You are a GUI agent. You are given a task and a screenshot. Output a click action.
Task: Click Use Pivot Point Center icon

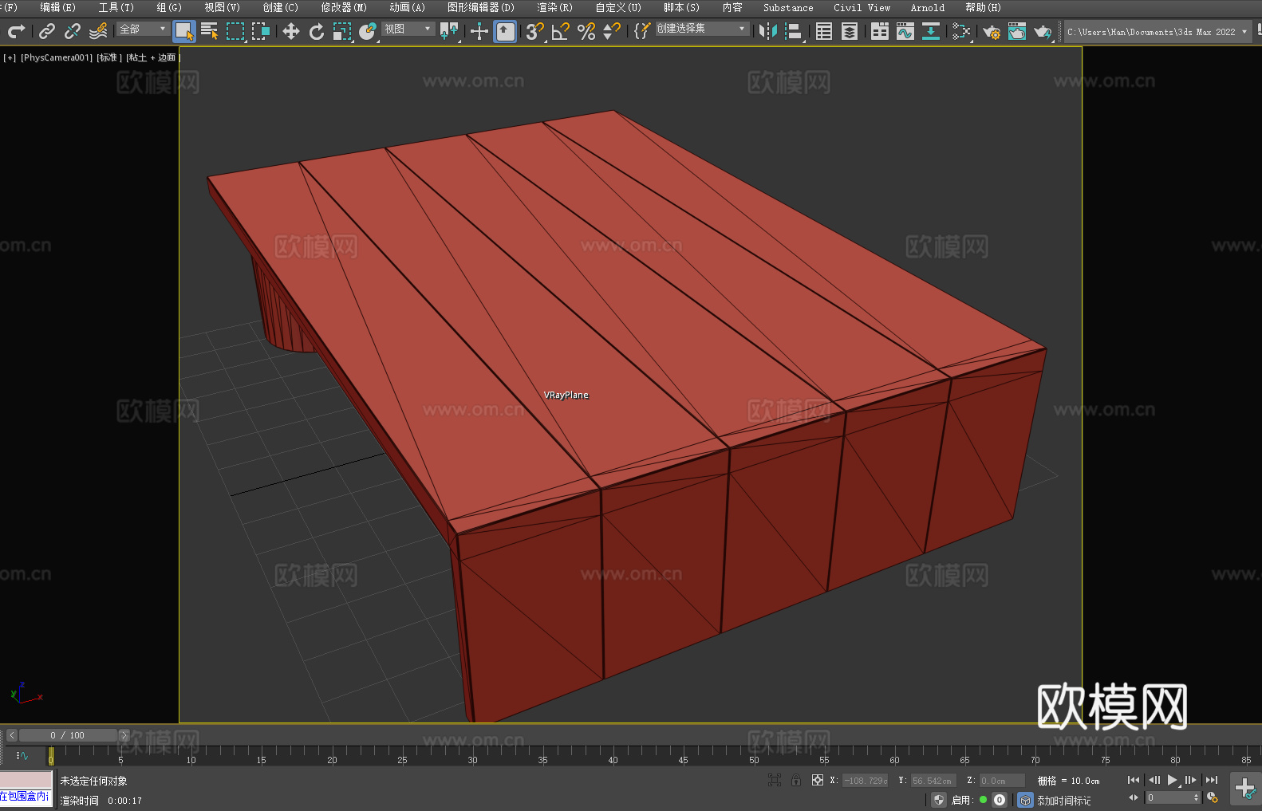[x=449, y=31]
